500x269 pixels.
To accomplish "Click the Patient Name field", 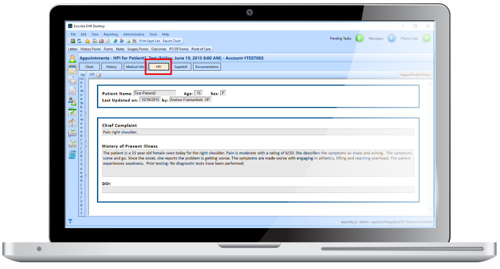I will click(x=155, y=93).
